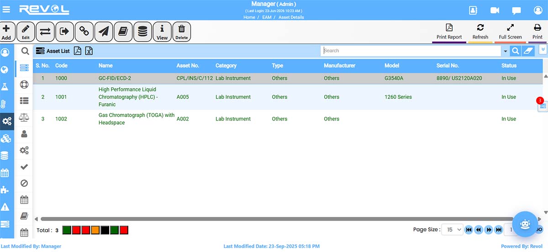Open the user profile avatar in header
Image resolution: width=548 pixels, height=252 pixels.
pos(538,10)
